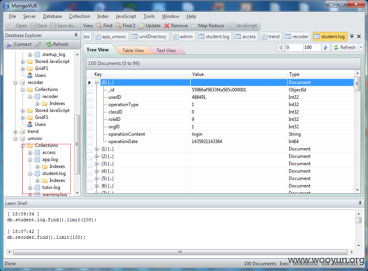This screenshot has height=271, width=368.
Task: Open the Tools menu
Action: click(x=149, y=16)
